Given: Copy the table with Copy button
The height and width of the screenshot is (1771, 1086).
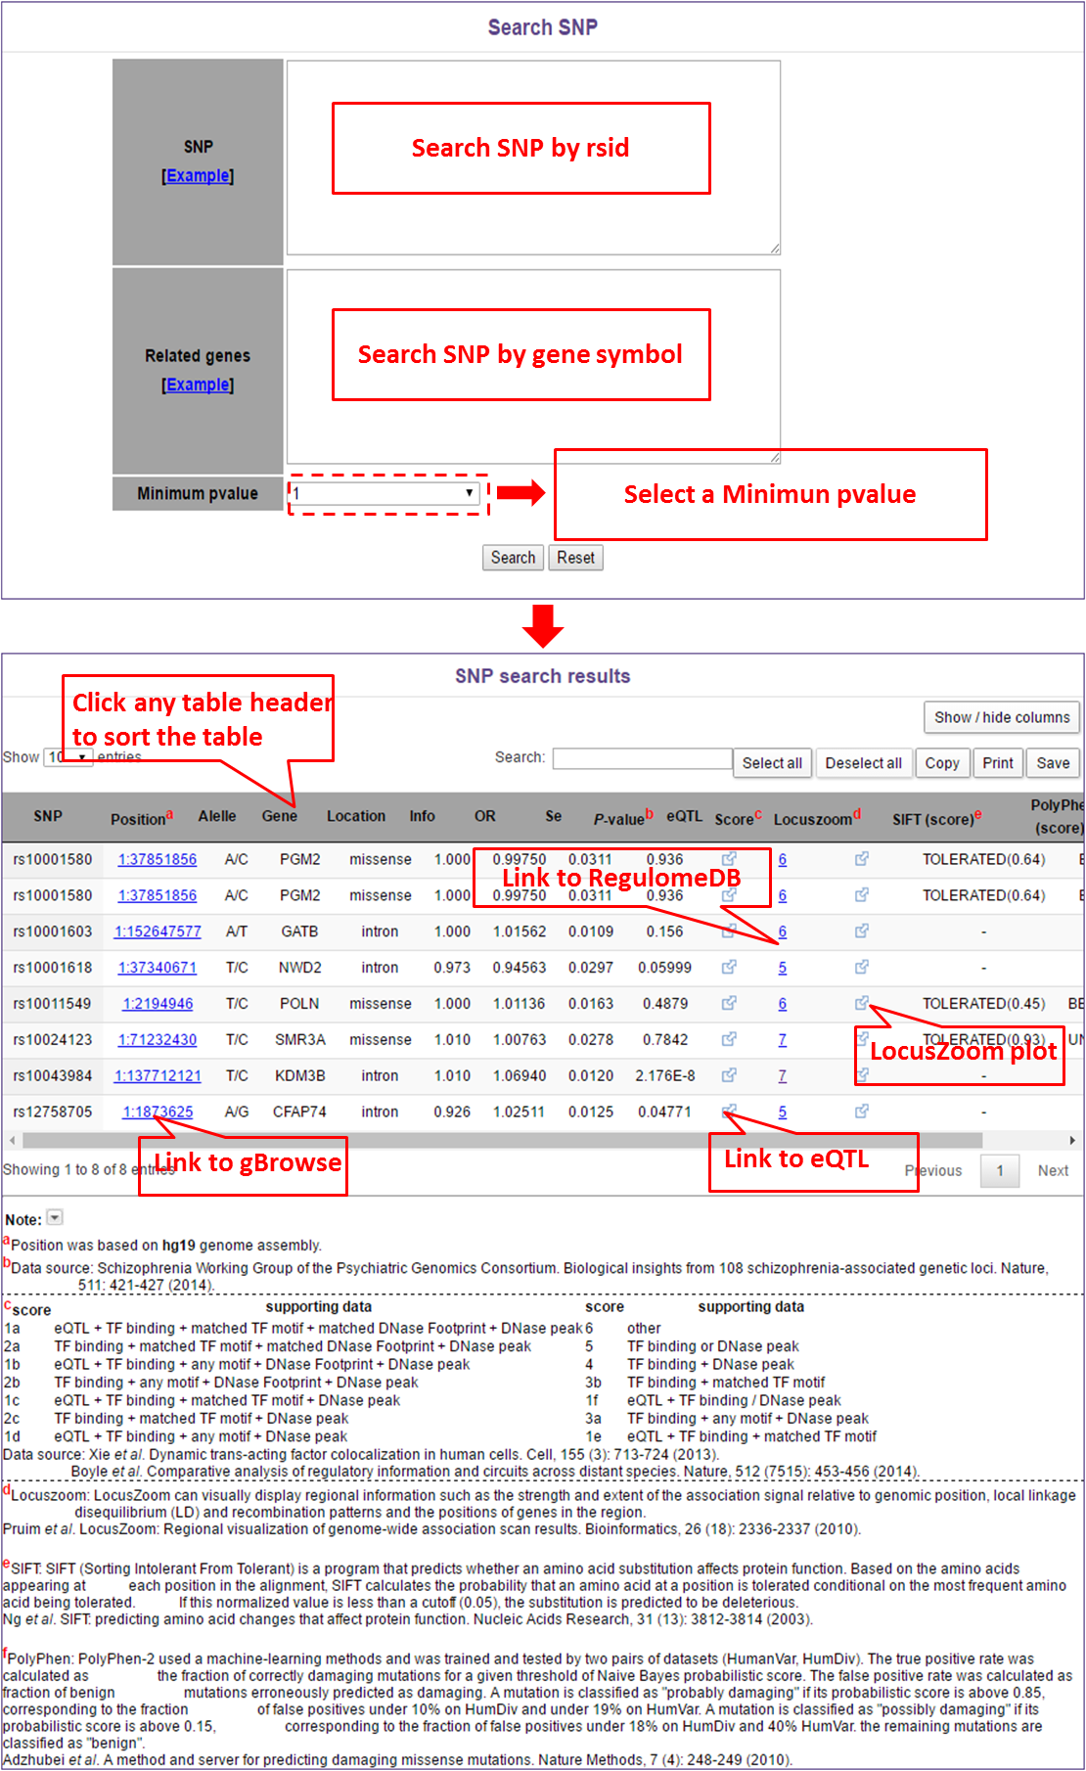Looking at the screenshot, I should 942,763.
